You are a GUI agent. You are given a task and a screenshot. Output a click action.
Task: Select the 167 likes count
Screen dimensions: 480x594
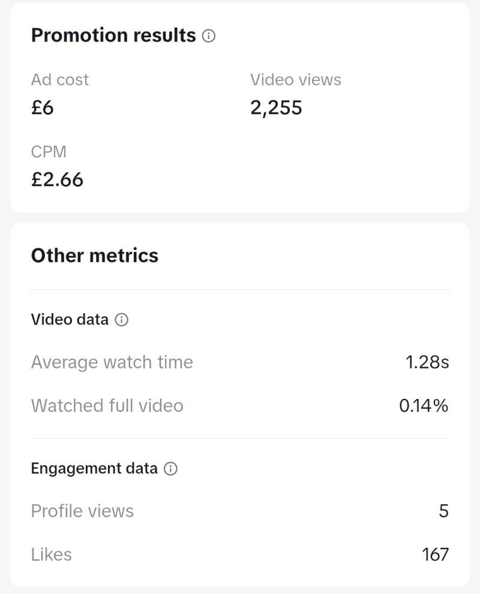tap(435, 554)
